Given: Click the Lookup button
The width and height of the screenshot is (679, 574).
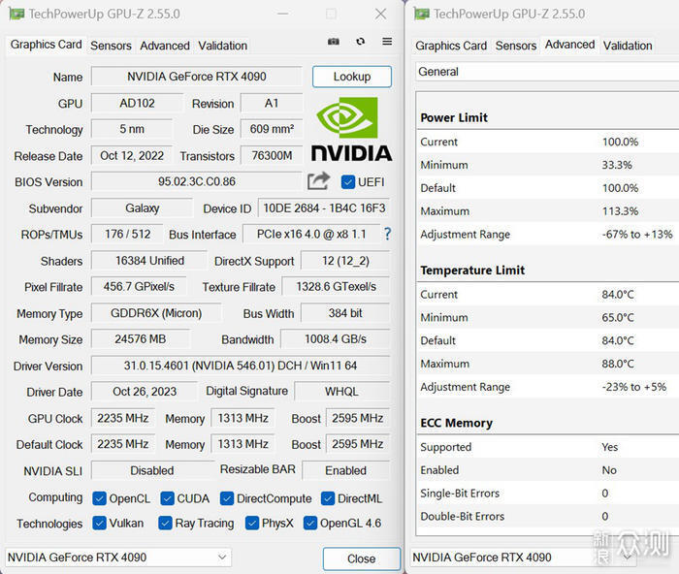Looking at the screenshot, I should pos(352,77).
